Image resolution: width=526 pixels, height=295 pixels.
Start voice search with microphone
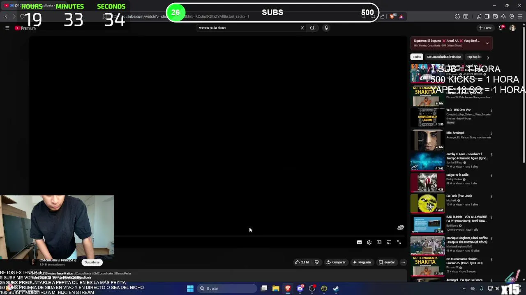click(326, 28)
